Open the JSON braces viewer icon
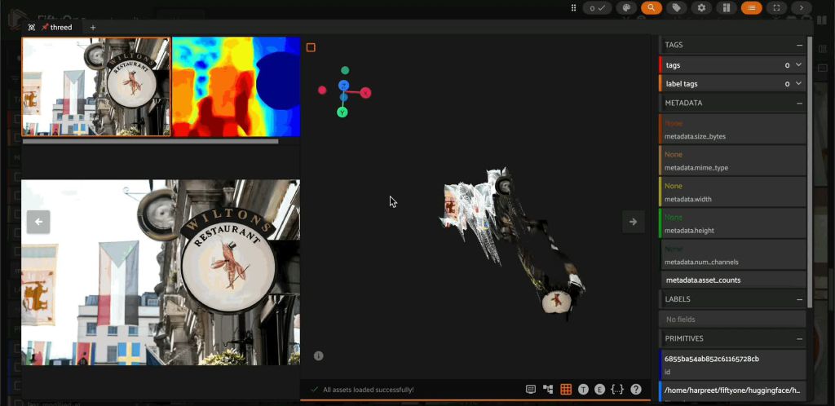Screen dimensions: 835x406 click(x=617, y=390)
